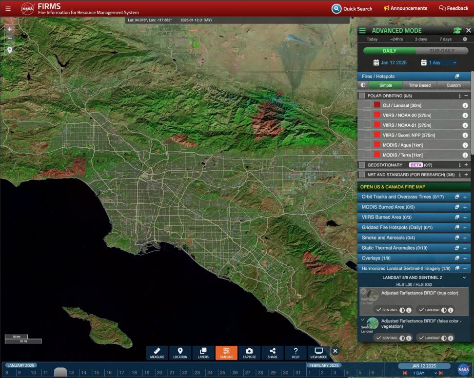Screen dimensions: 474x378
Task: Switch to DAILY mode
Action: pyautogui.click(x=389, y=51)
